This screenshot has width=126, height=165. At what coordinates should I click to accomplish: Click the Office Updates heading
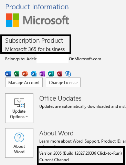point(60,99)
